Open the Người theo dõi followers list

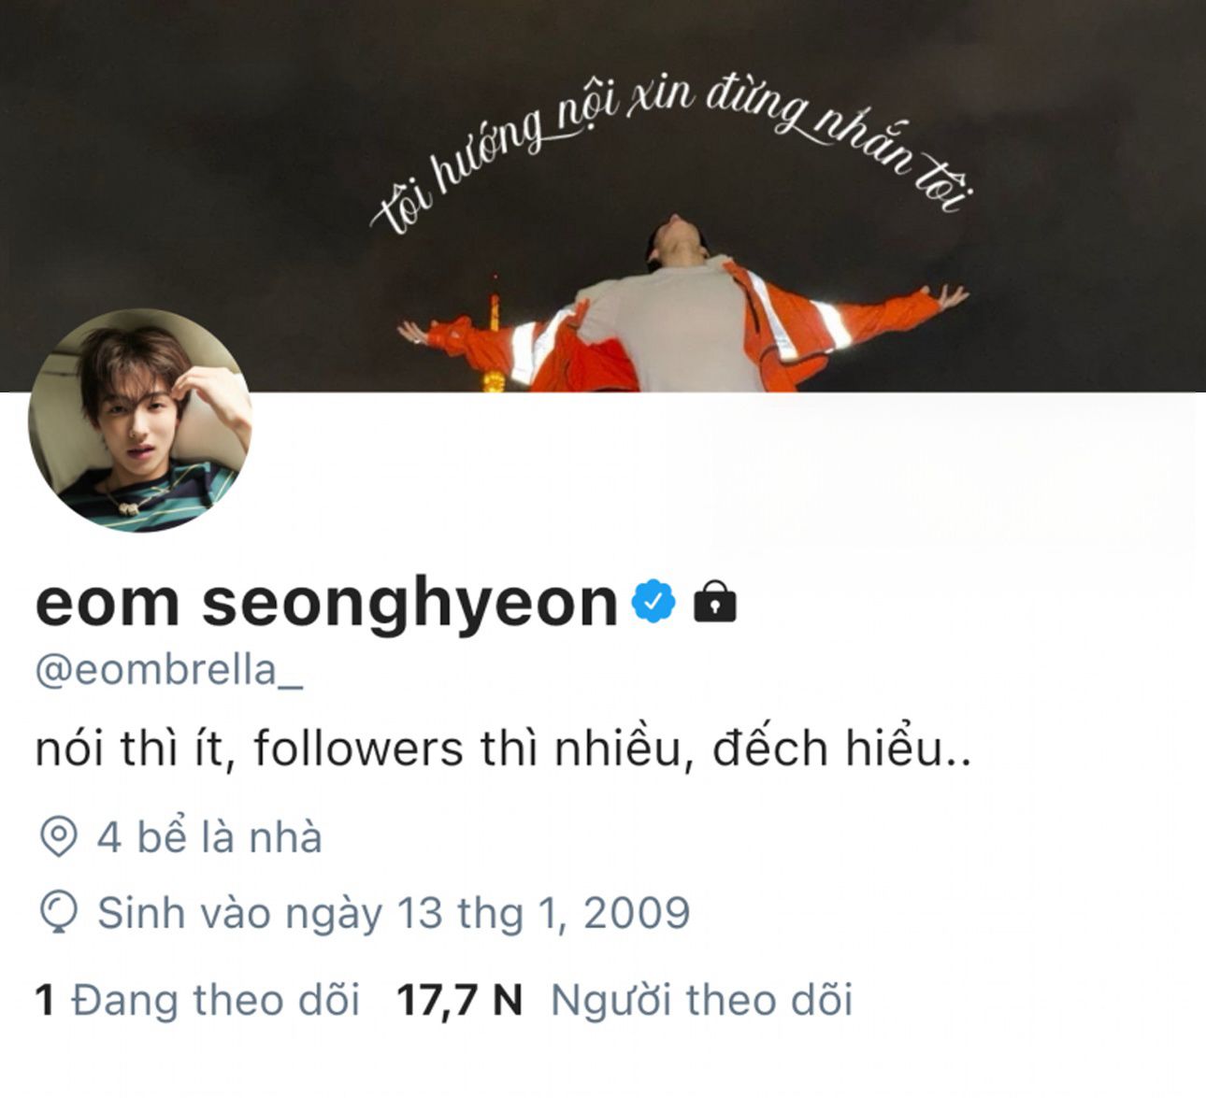701,1000
